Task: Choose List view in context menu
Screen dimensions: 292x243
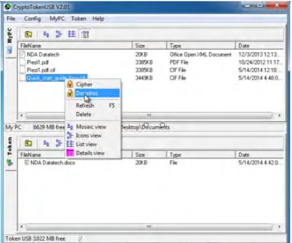Action: [93, 144]
